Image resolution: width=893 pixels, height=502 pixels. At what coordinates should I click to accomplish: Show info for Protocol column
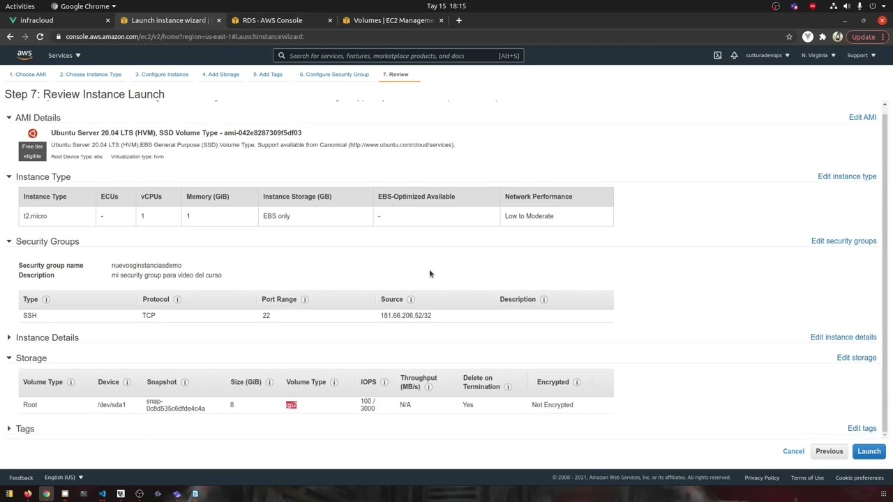[x=177, y=299]
